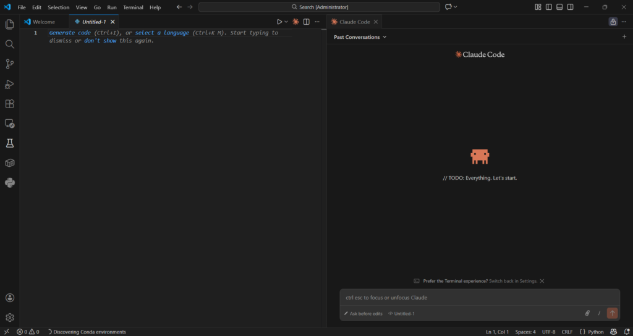Click the don't show link
This screenshot has height=336, width=633.
pyautogui.click(x=100, y=41)
